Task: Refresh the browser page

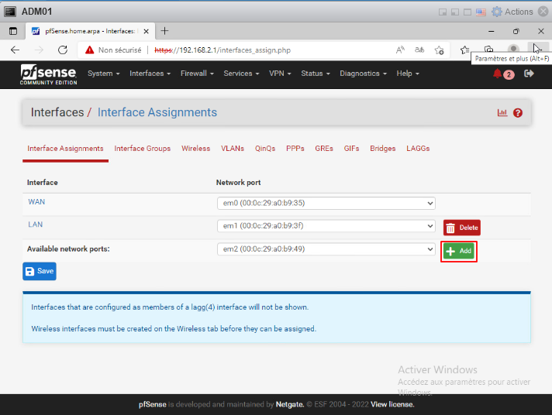Action: click(x=64, y=50)
